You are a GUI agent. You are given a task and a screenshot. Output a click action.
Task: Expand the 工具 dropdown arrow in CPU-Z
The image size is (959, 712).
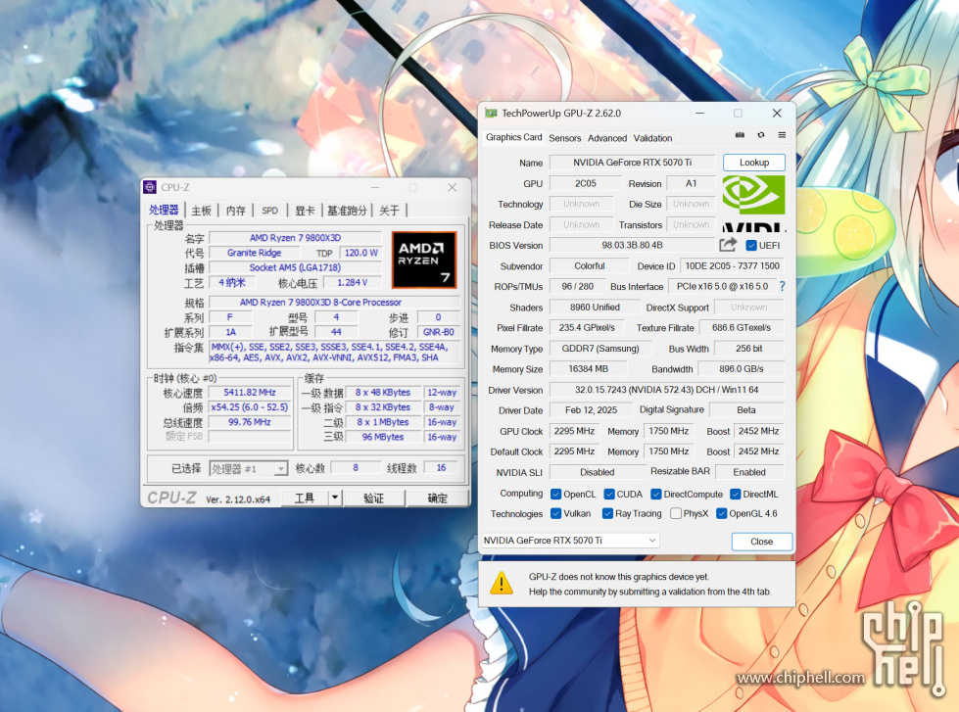click(x=335, y=498)
